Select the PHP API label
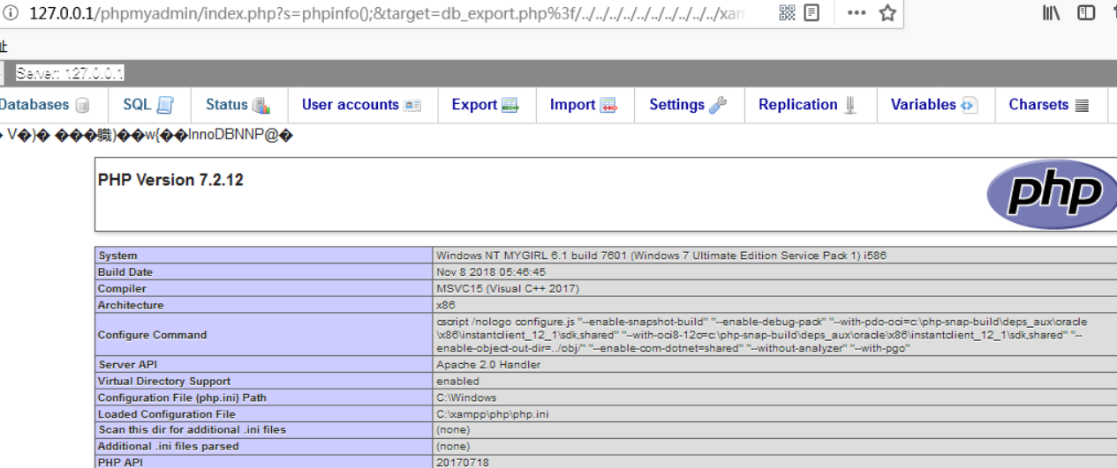1117x468 pixels. click(119, 463)
